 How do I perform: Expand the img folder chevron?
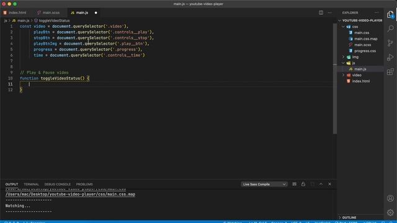pyautogui.click(x=343, y=57)
